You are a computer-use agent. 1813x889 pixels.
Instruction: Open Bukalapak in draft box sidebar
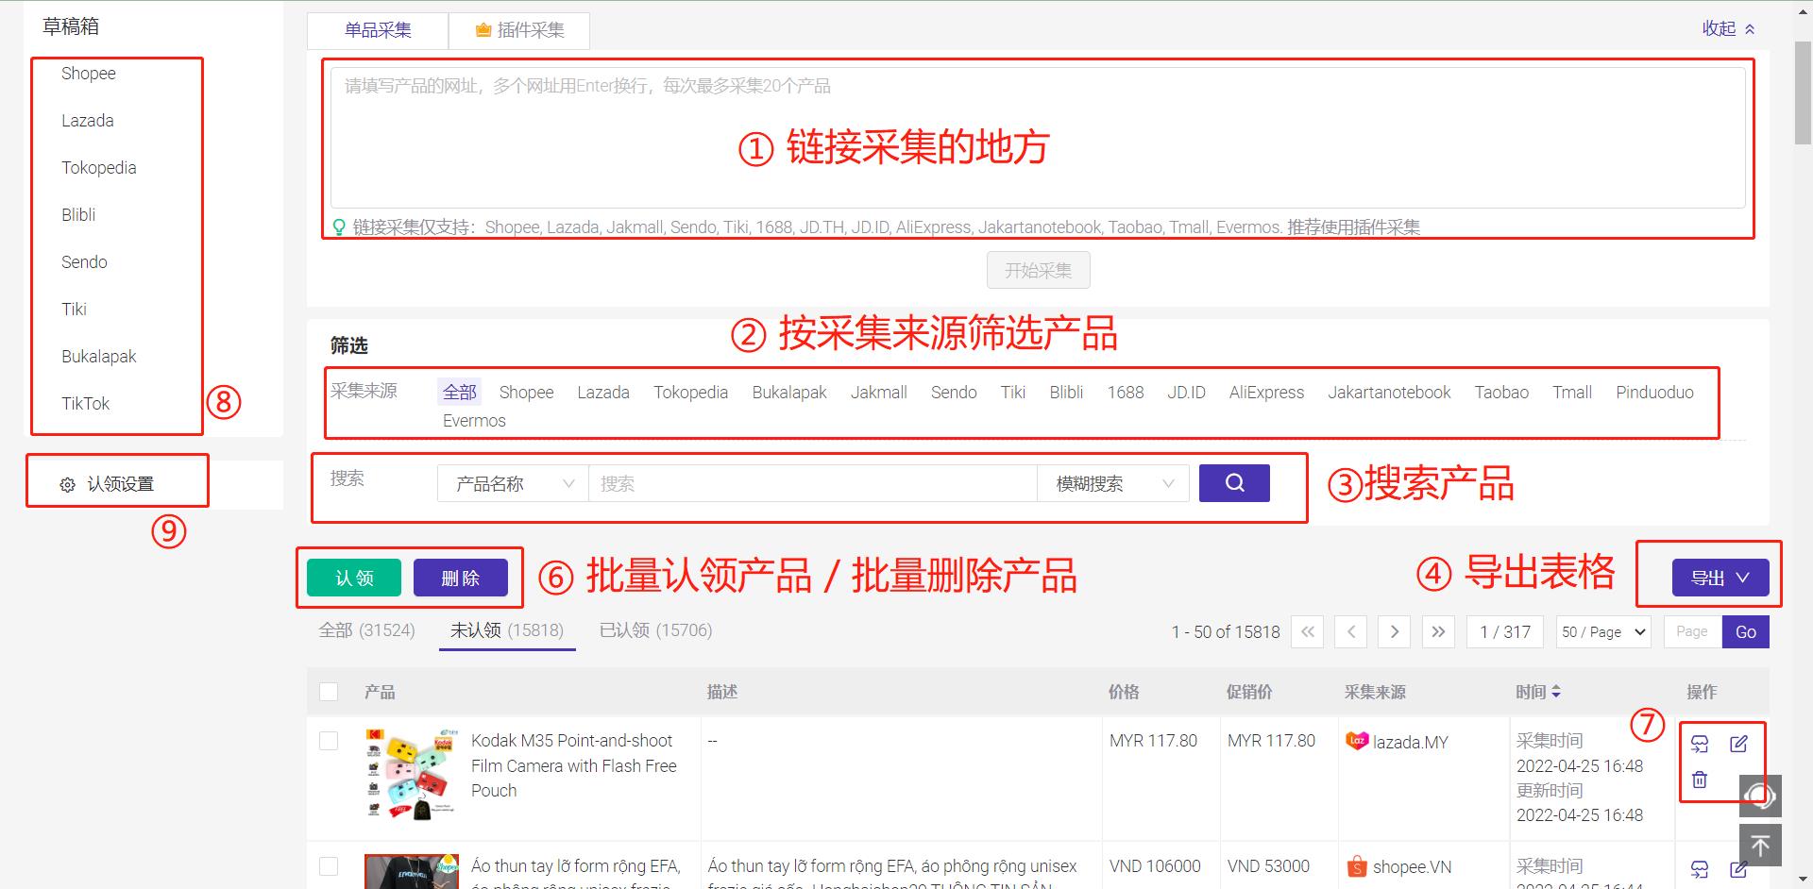click(x=99, y=357)
